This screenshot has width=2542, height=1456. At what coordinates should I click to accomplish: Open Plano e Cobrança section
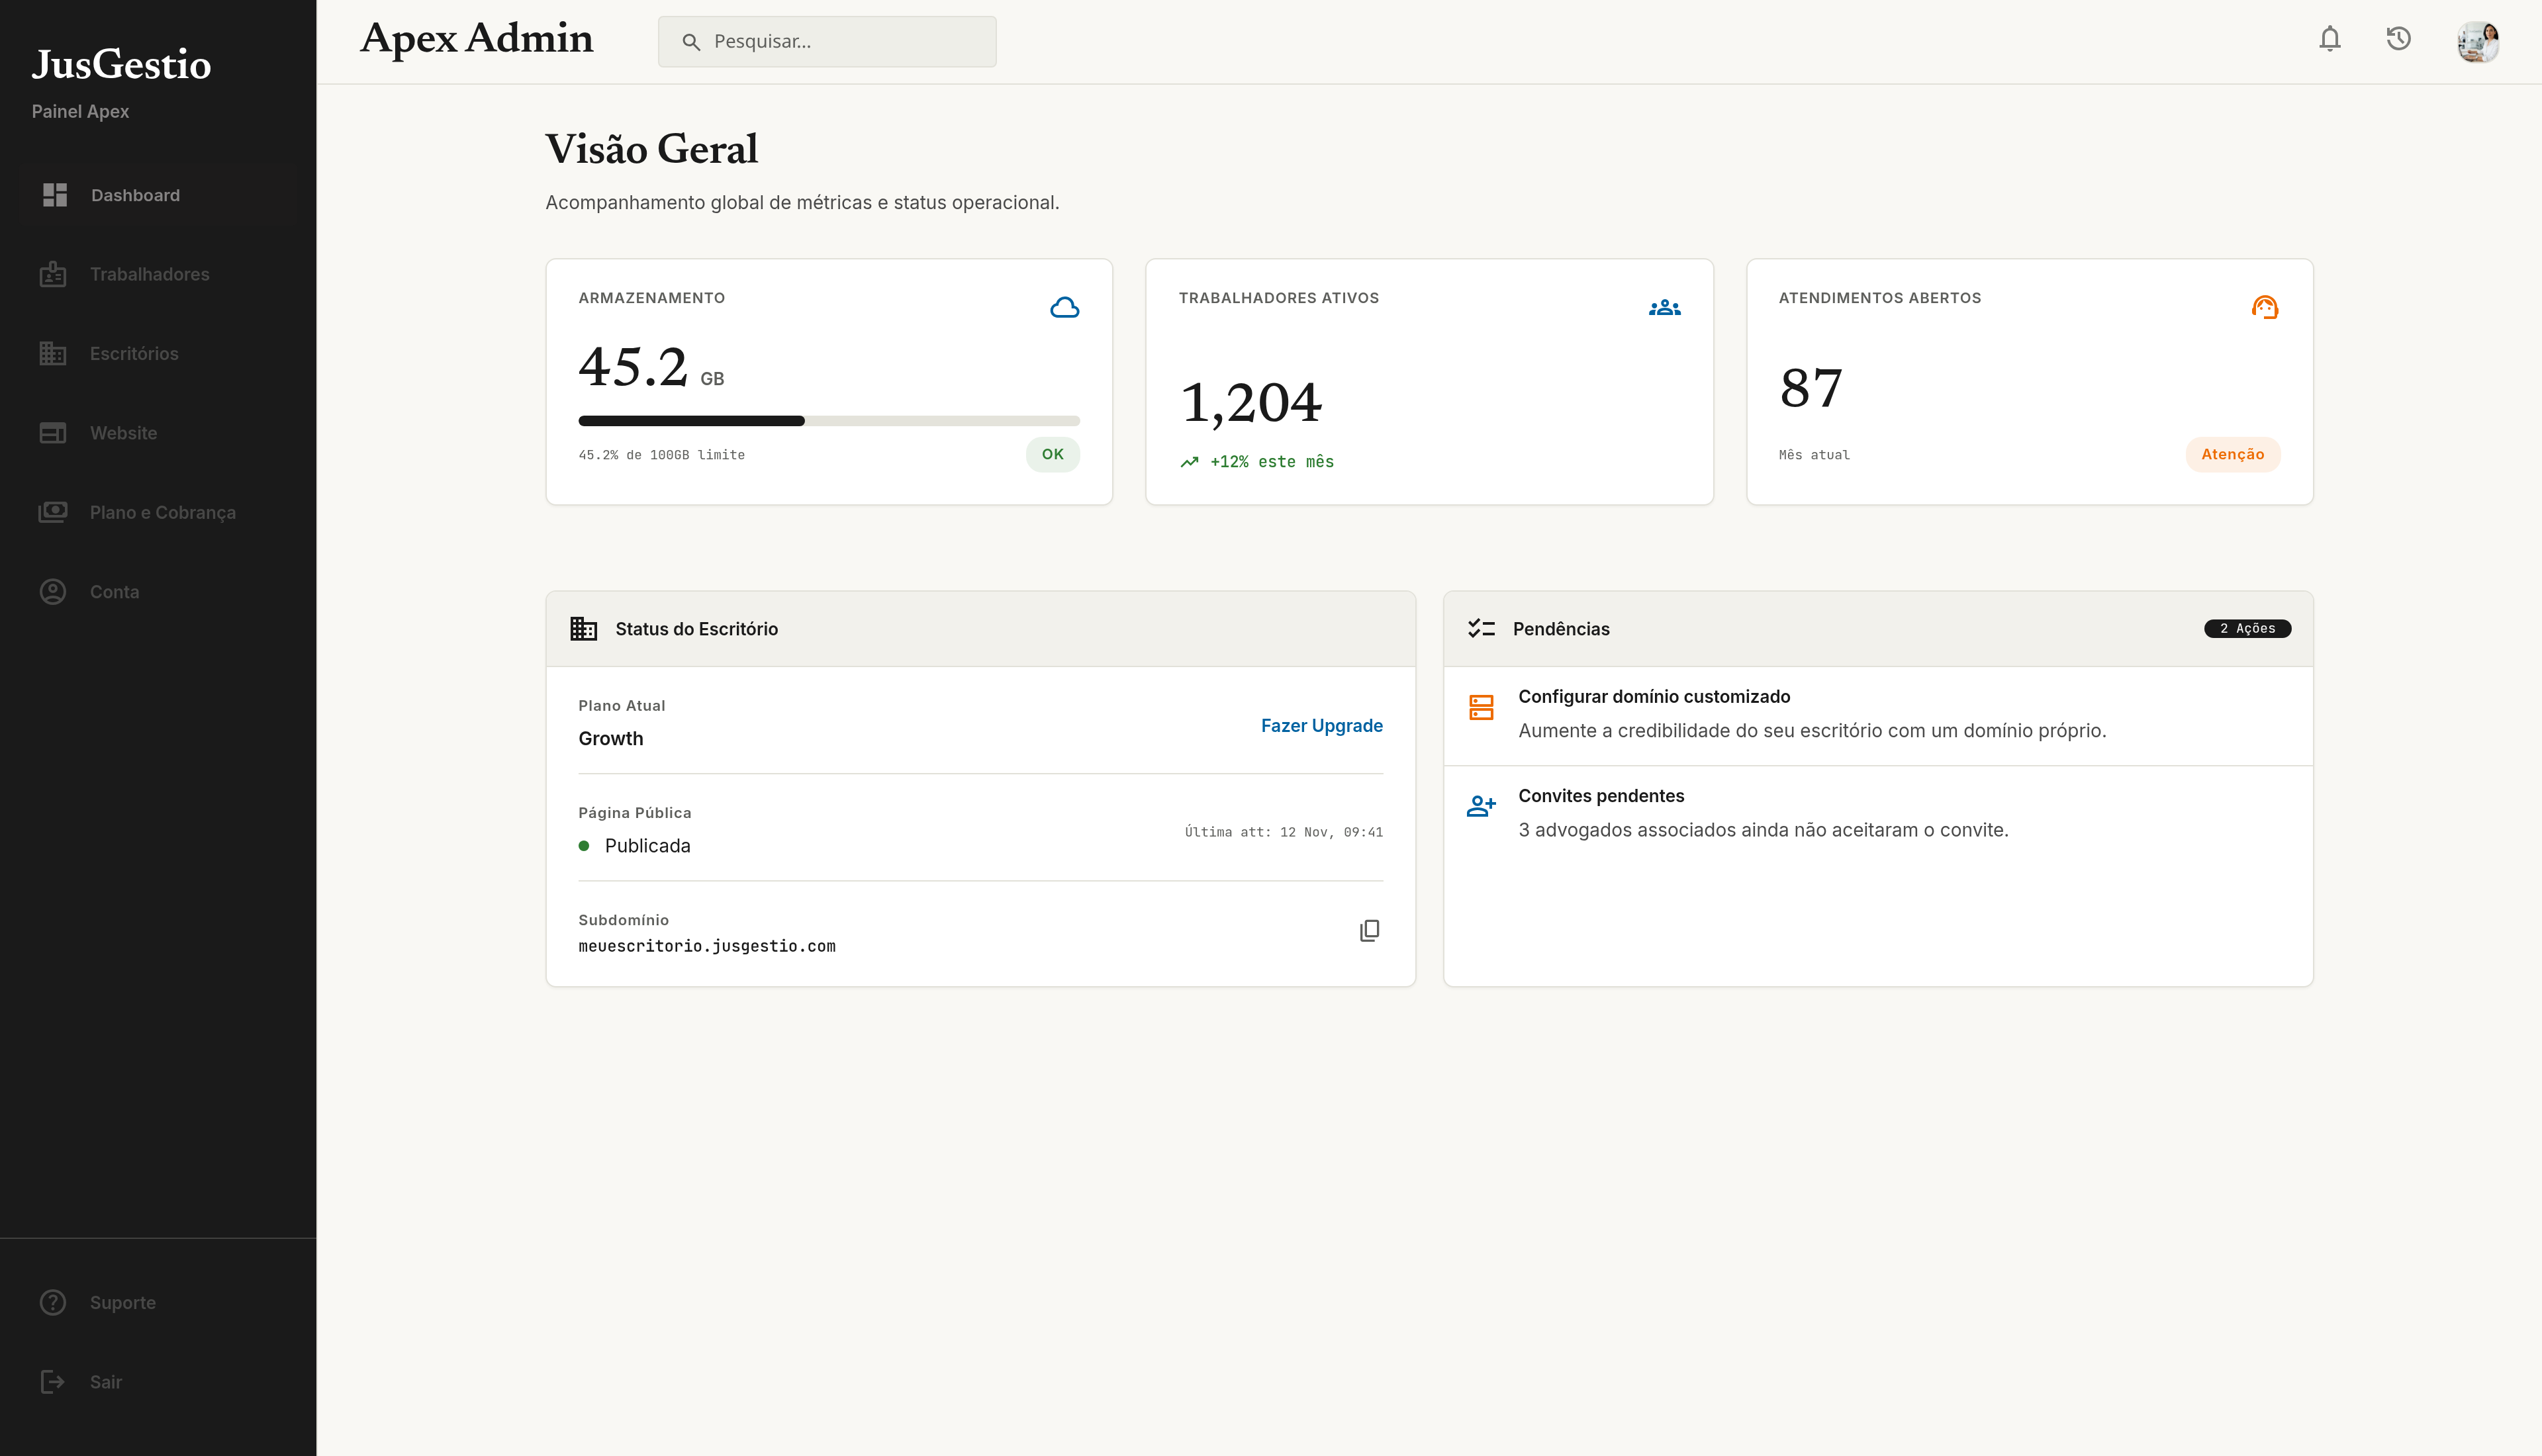158,512
